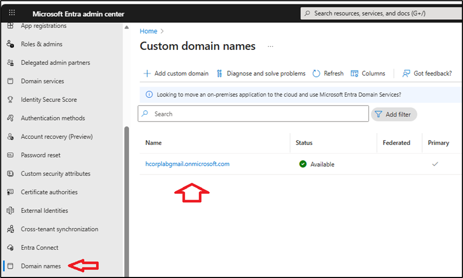Click the Certificate authorities icon
The width and height of the screenshot is (463, 278).
(10, 192)
